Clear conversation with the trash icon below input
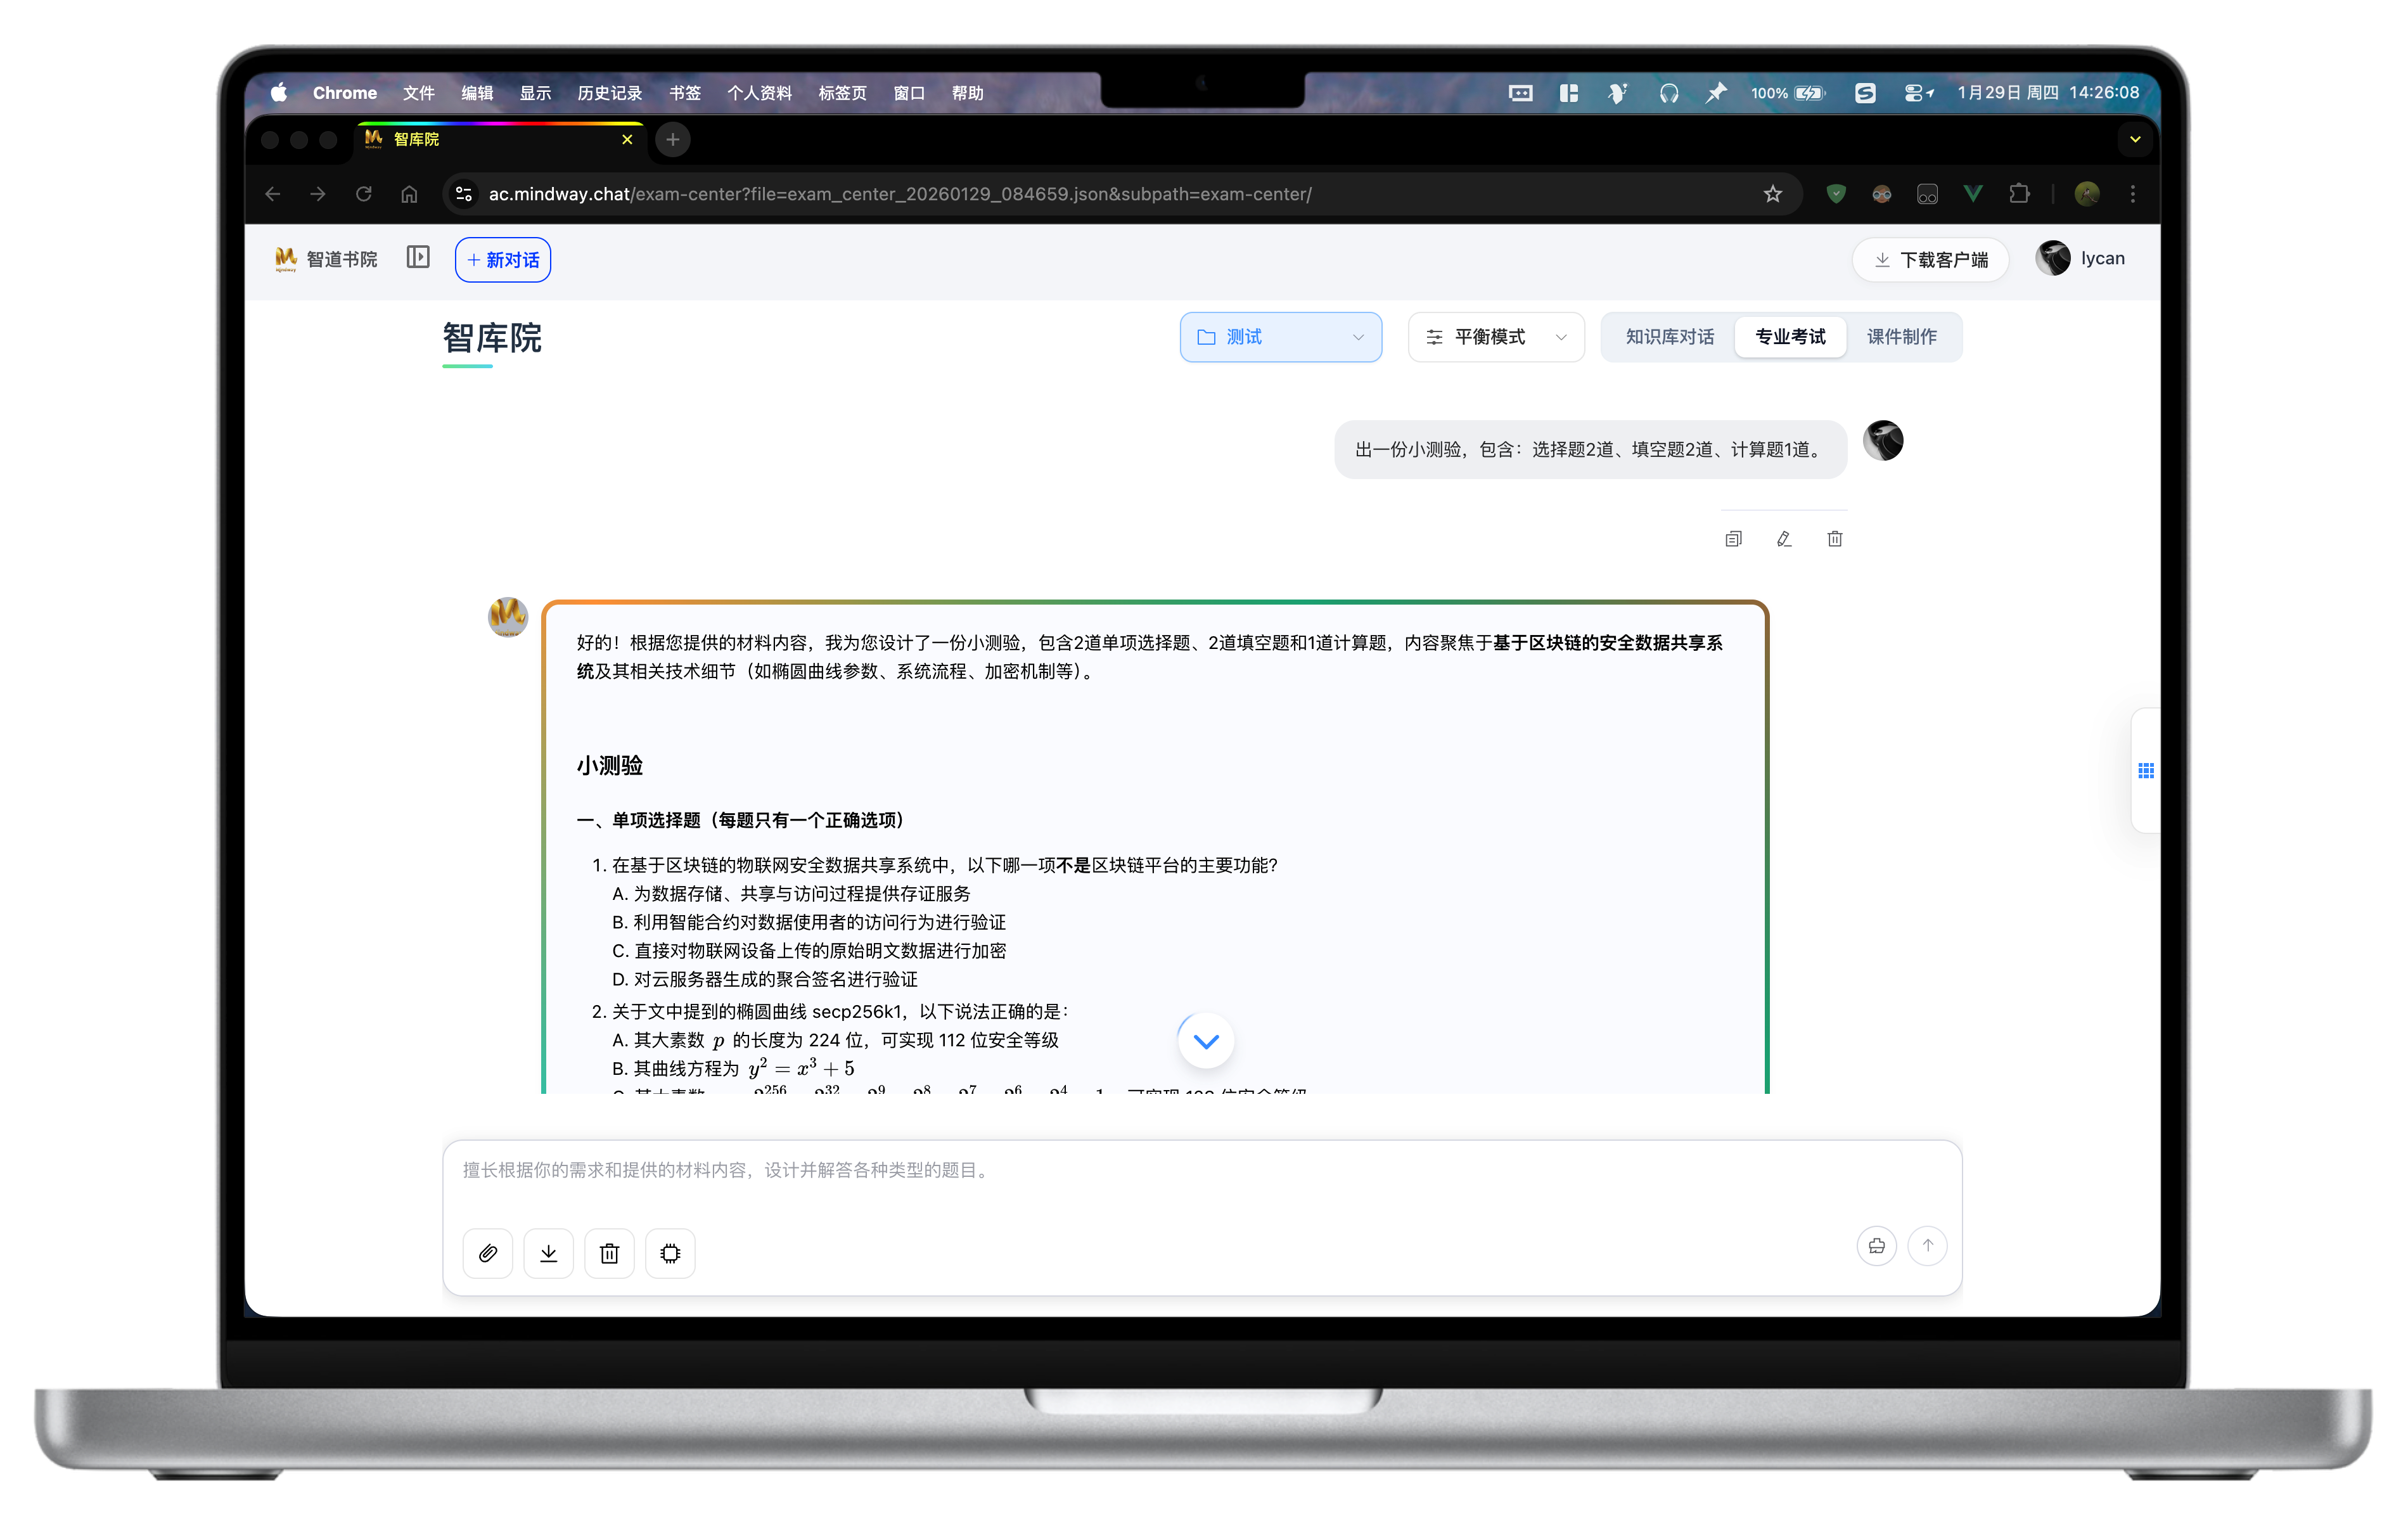2408x1521 pixels. point(610,1253)
